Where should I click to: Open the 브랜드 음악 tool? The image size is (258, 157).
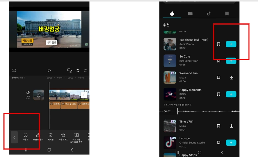[x=38, y=137]
